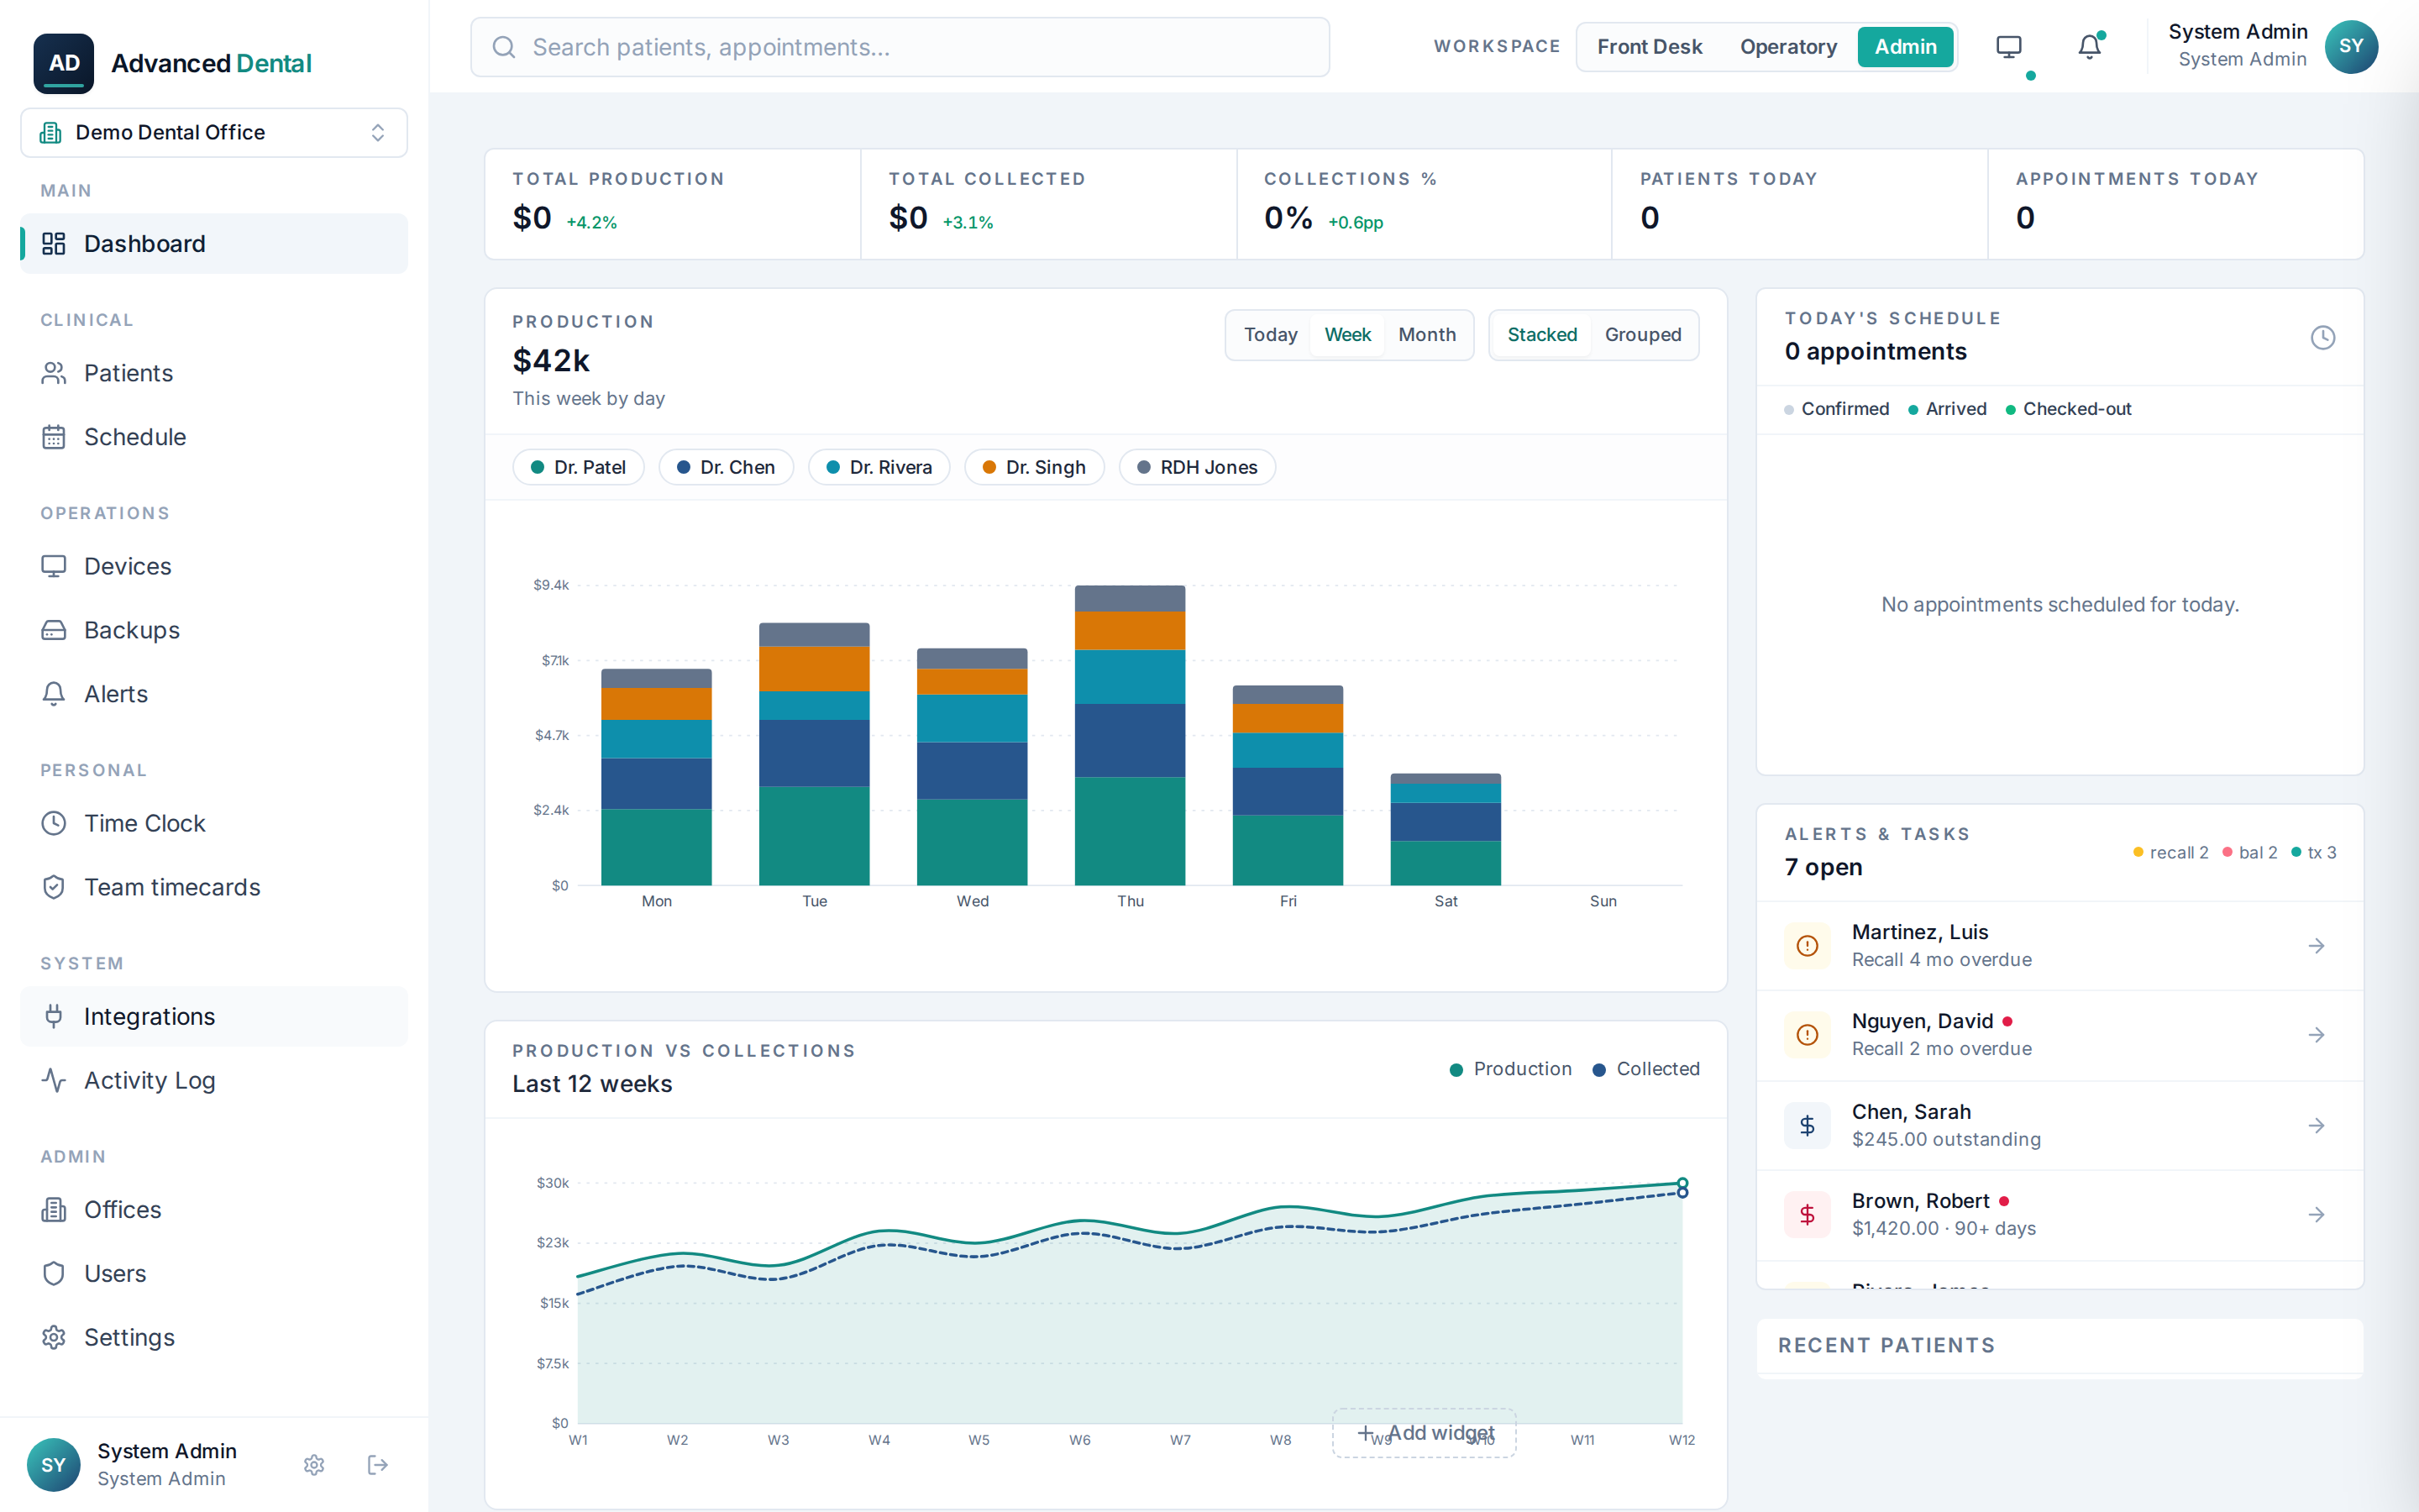Click the sign out icon in sidebar footer
Image resolution: width=2419 pixels, height=1512 pixels.
tap(378, 1465)
